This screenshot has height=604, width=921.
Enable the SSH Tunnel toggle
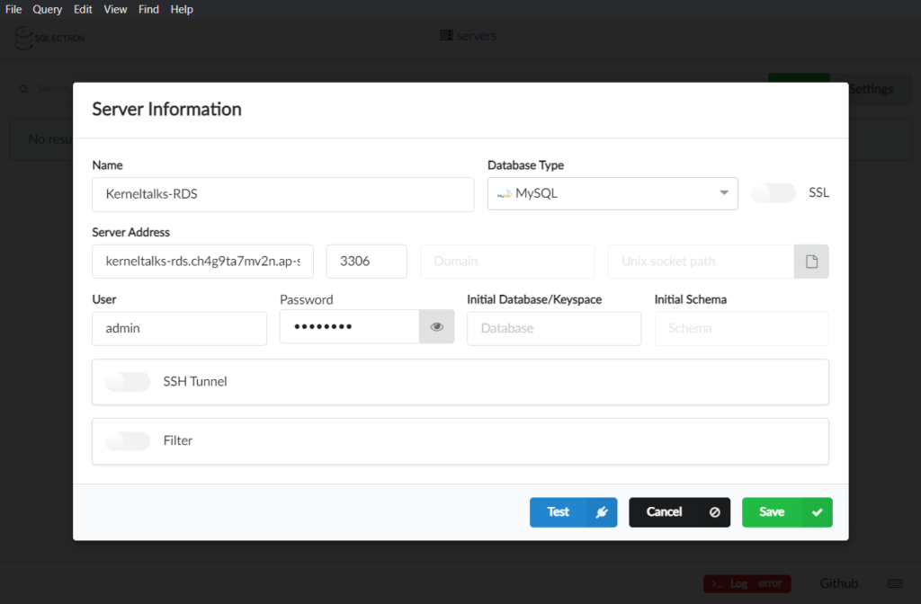point(128,381)
